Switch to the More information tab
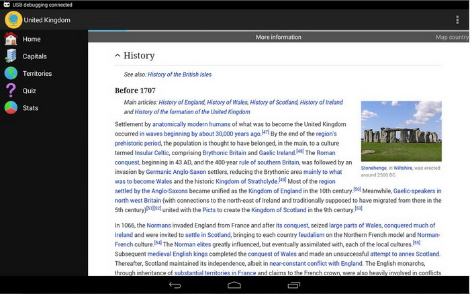 coord(279,37)
